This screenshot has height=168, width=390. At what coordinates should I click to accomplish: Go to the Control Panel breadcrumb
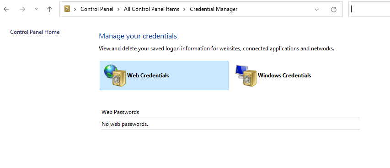click(97, 9)
